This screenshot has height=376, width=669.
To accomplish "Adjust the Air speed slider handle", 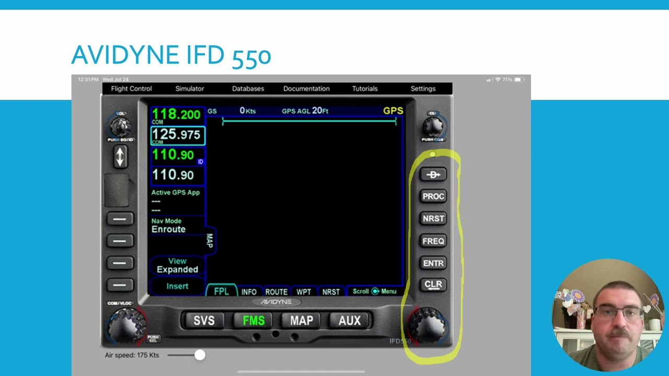I will 200,355.
